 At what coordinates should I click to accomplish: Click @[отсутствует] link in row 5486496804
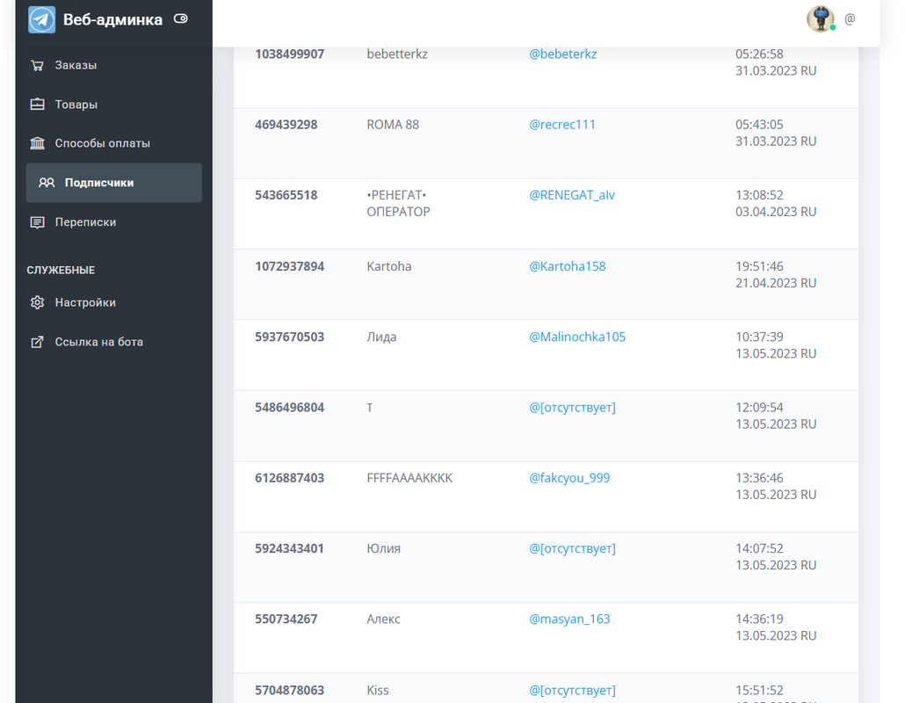[572, 408]
